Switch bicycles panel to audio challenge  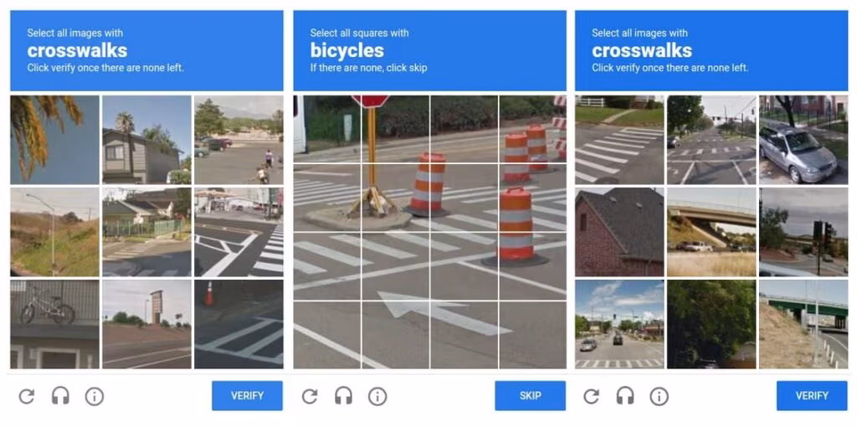343,396
